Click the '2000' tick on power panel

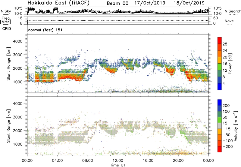17,68
